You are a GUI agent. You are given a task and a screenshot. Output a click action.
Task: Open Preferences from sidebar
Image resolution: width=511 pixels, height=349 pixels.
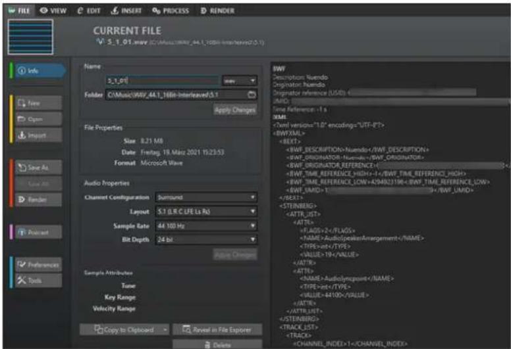click(x=38, y=264)
